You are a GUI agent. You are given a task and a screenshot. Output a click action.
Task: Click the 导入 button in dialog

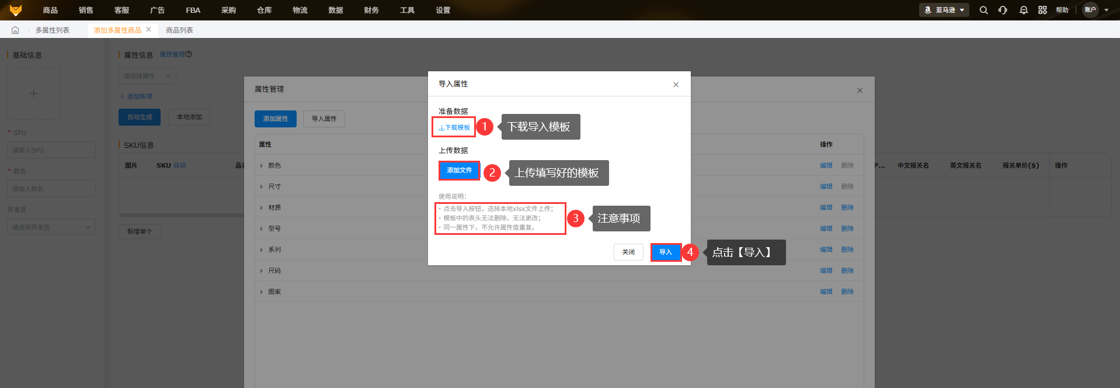tap(666, 252)
